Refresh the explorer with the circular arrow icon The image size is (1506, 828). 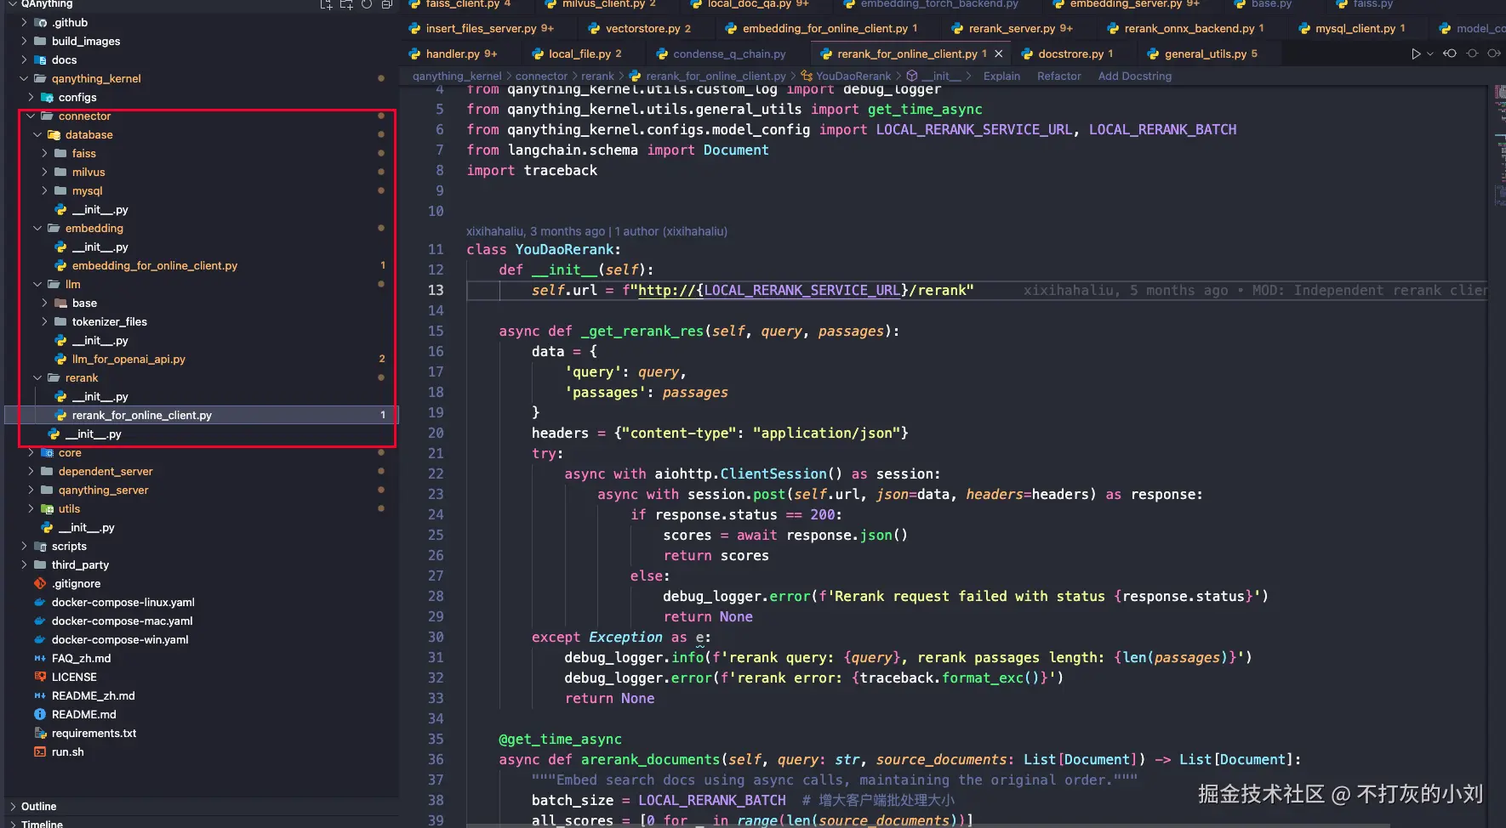click(367, 4)
